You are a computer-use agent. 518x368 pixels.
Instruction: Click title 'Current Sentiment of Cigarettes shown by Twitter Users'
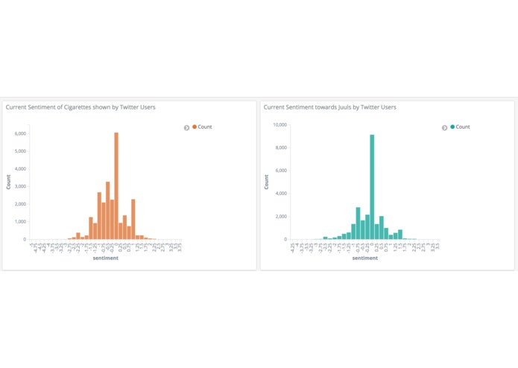pyautogui.click(x=80, y=107)
